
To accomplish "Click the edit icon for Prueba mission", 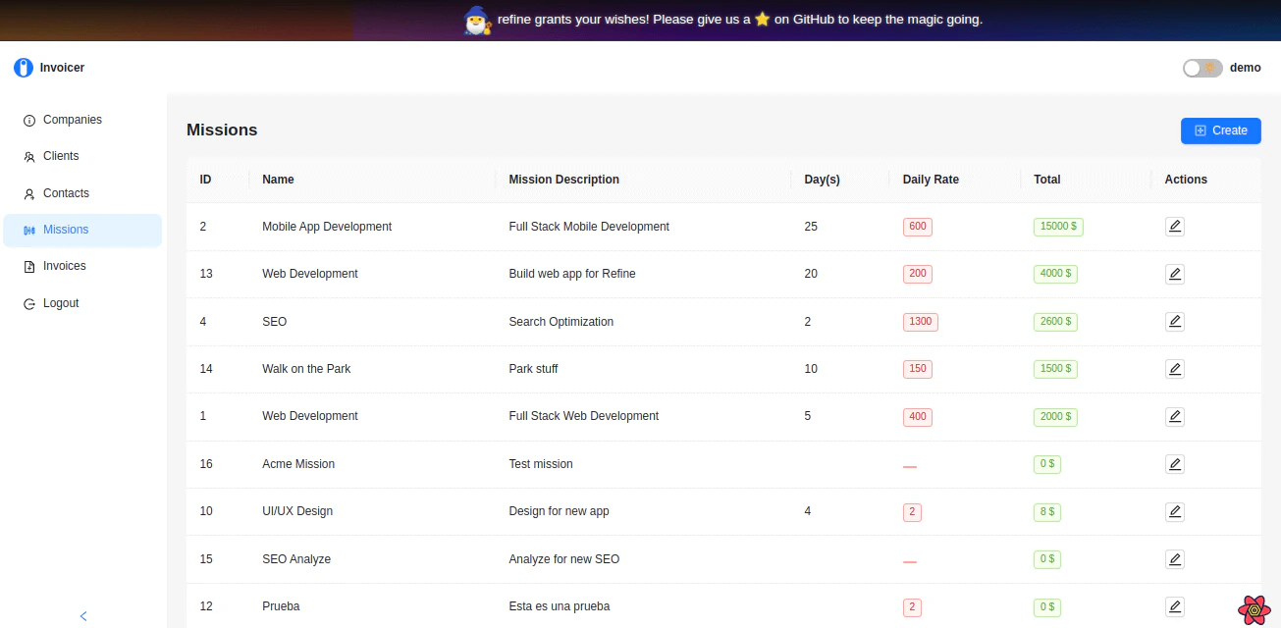I will pos(1175,606).
